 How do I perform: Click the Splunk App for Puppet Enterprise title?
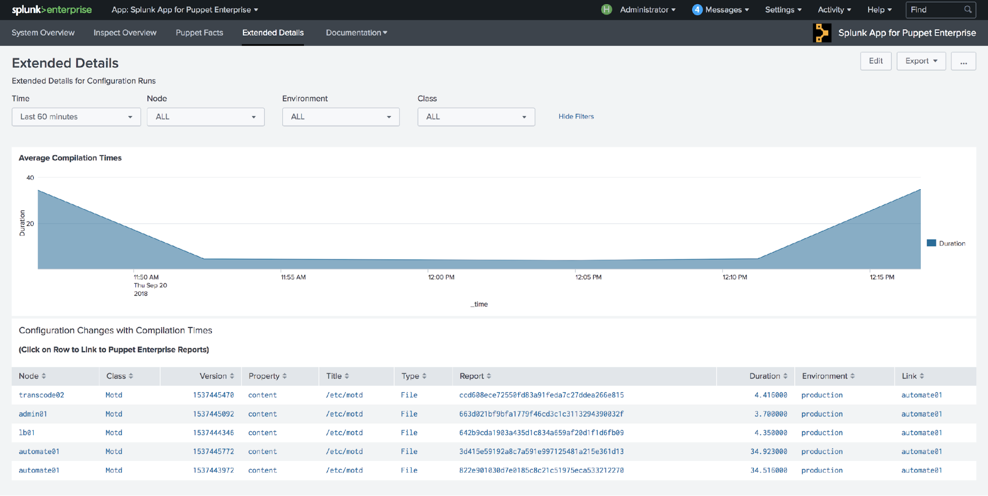click(907, 33)
